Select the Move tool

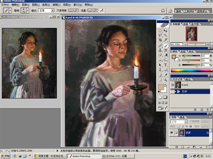tap(165, 31)
